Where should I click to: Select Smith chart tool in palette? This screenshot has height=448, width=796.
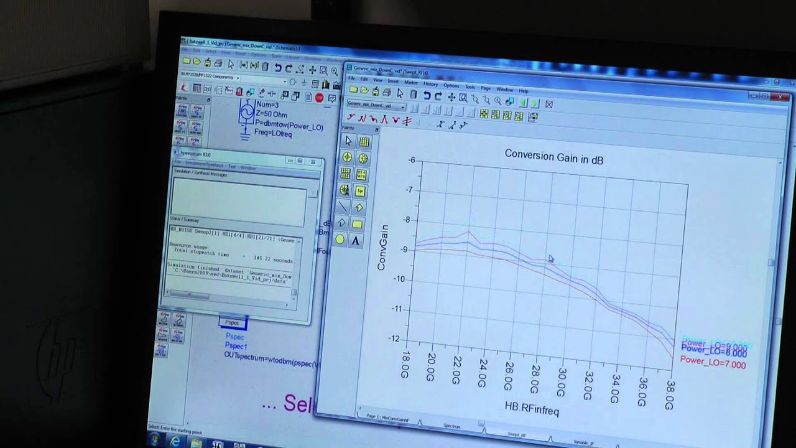363,158
